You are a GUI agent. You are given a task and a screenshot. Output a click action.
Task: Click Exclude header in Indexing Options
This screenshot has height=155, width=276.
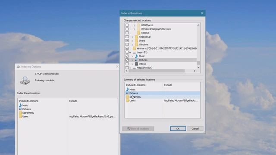pyautogui.click(x=73, y=101)
